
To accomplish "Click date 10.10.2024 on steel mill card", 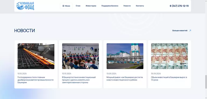I will tap(22, 74).
